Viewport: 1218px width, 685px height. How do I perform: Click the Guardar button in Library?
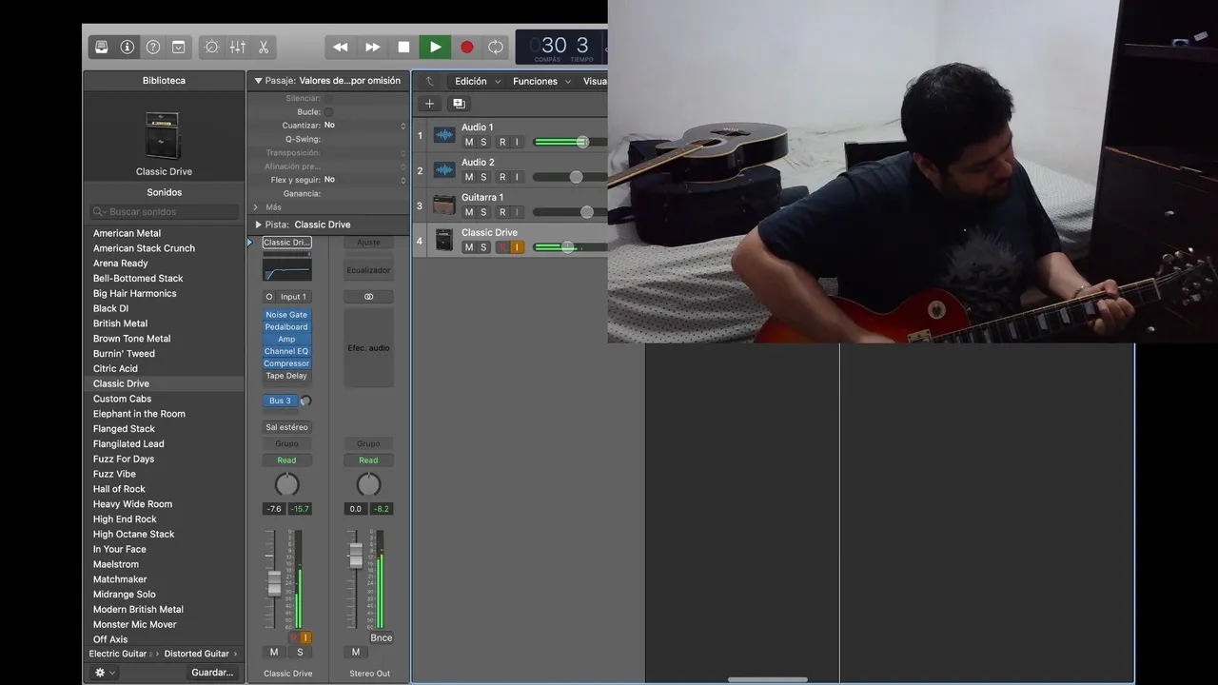[212, 673]
